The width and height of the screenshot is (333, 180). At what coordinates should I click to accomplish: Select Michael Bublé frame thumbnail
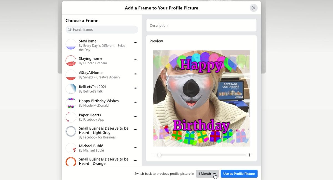(71, 148)
